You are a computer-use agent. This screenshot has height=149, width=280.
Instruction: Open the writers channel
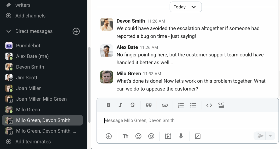point(23,5)
